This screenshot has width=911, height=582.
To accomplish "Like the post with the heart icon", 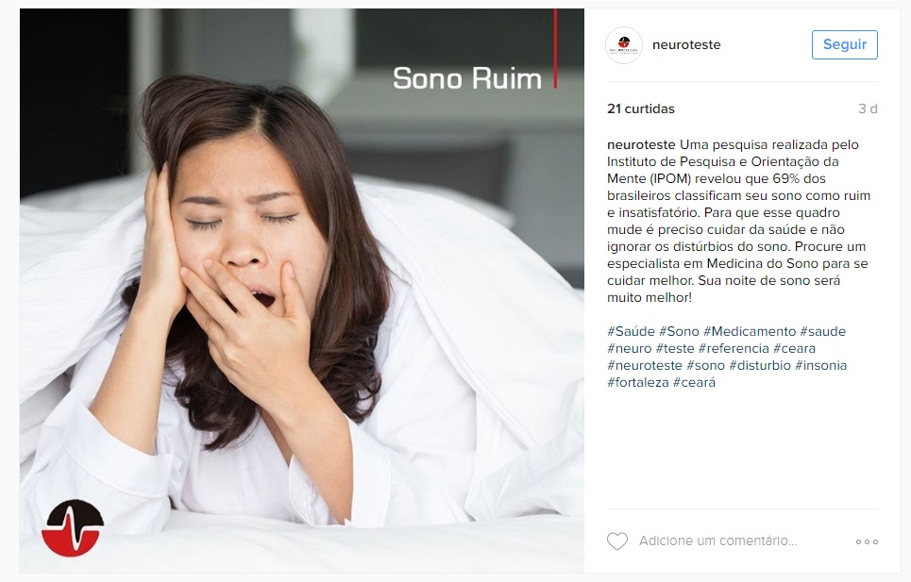I will click(617, 540).
